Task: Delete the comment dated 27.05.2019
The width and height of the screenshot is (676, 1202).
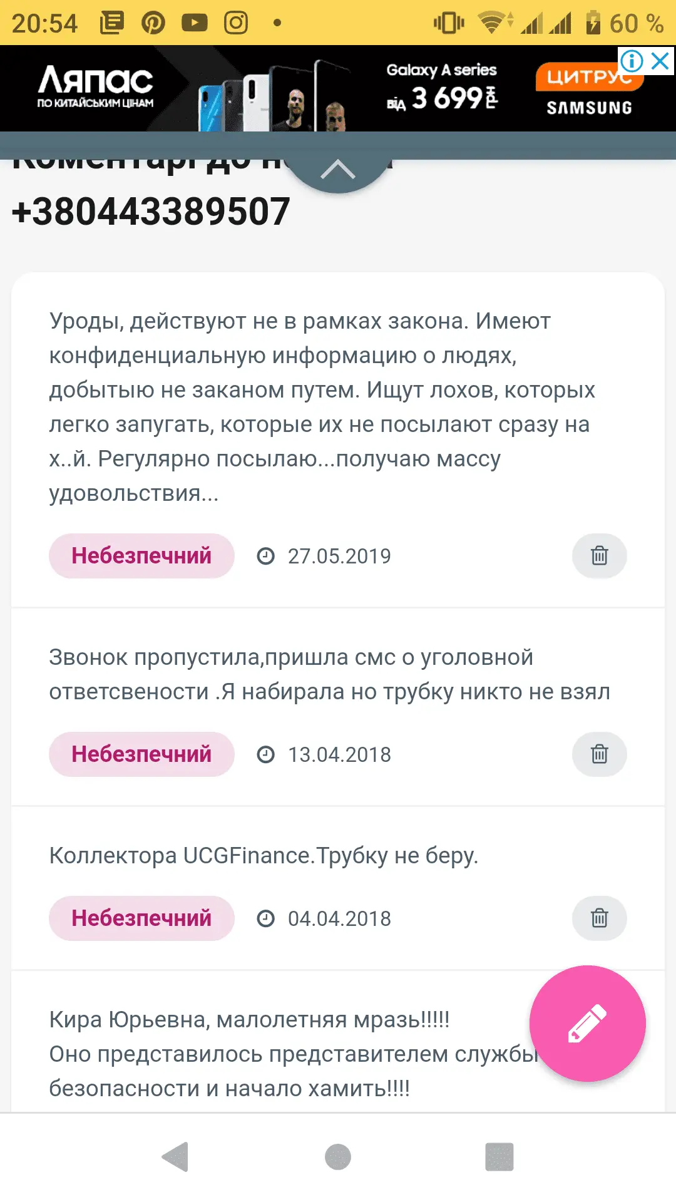Action: coord(599,555)
